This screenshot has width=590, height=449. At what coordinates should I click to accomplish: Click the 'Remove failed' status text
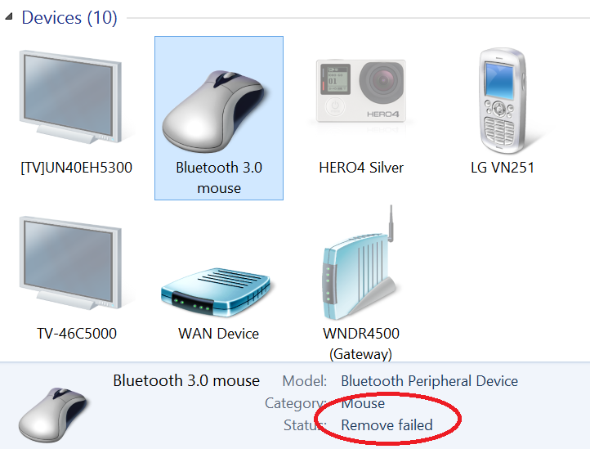tap(387, 425)
